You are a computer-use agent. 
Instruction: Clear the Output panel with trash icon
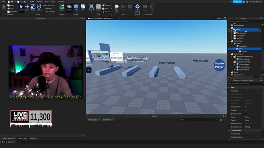(221, 120)
